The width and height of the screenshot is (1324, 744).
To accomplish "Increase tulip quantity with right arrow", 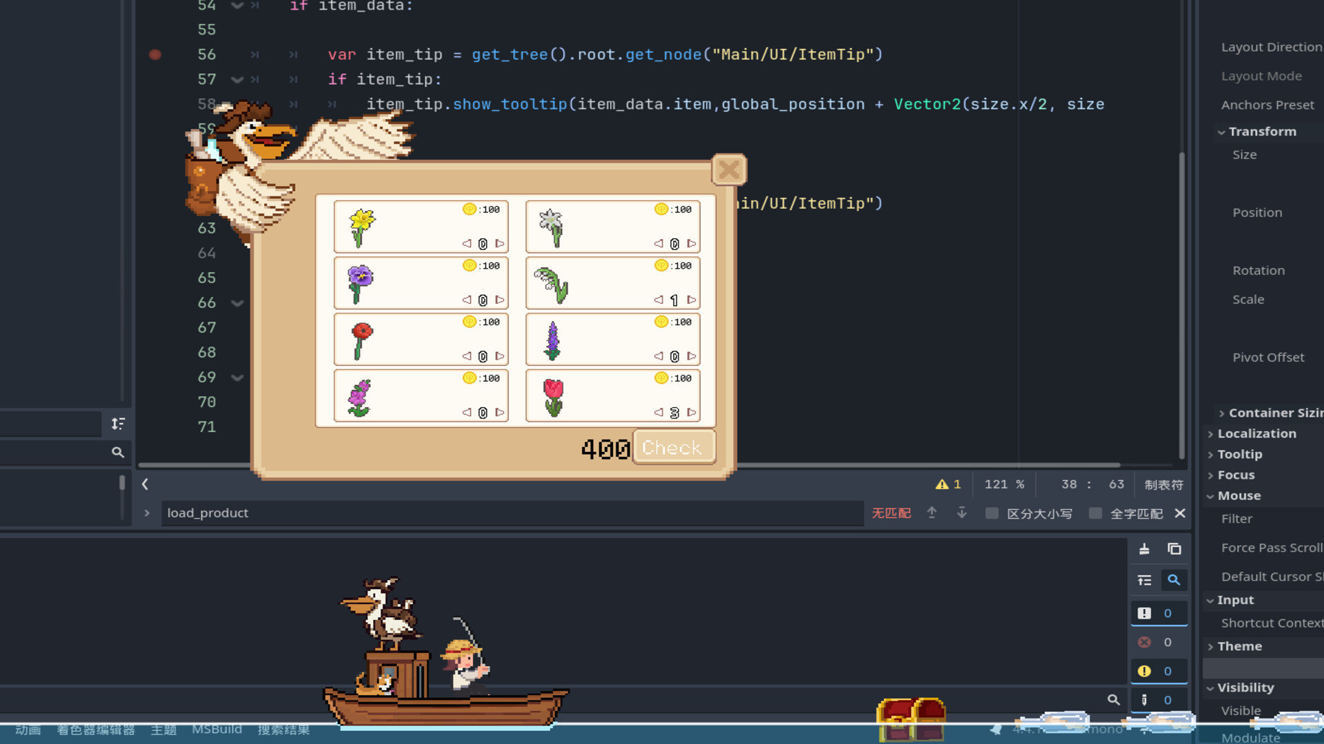I will coord(692,413).
